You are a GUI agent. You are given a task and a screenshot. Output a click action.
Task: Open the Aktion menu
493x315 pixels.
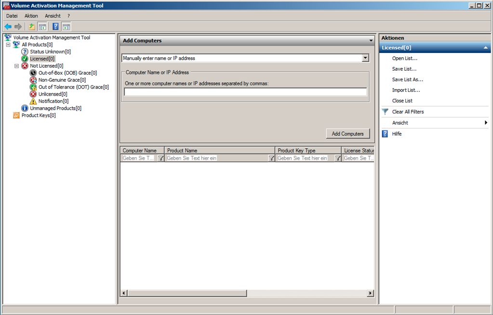tap(31, 16)
